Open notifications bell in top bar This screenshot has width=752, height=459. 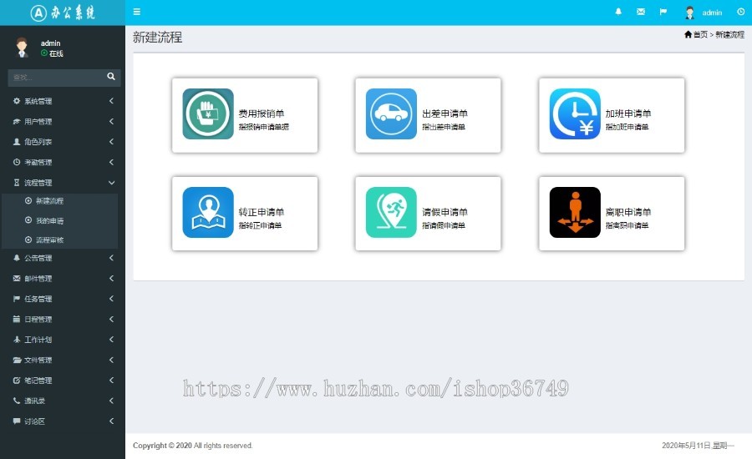click(x=618, y=12)
